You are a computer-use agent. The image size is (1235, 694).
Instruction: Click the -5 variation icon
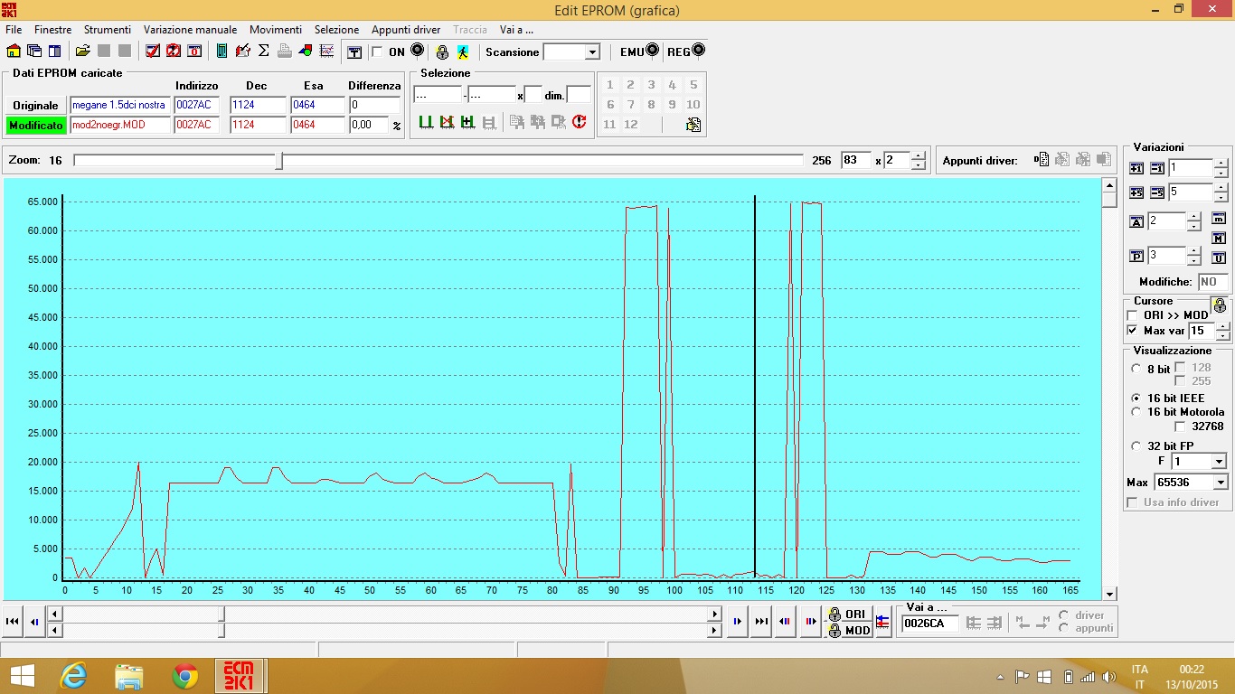1157,193
